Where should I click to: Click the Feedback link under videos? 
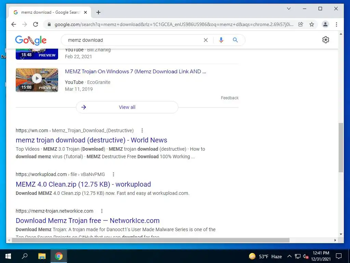pyautogui.click(x=230, y=98)
